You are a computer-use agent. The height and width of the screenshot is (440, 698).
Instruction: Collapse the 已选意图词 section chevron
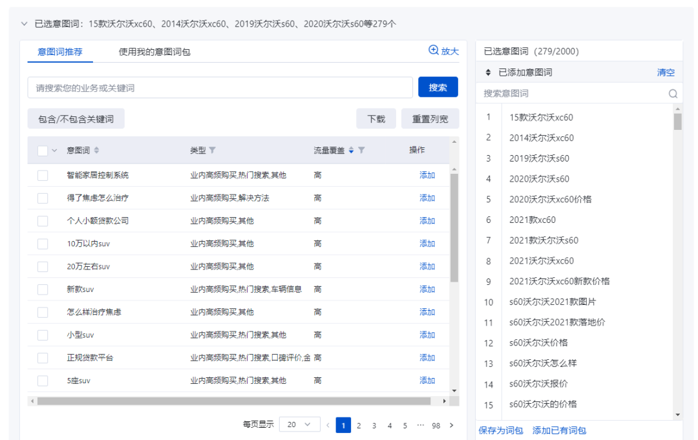24,23
